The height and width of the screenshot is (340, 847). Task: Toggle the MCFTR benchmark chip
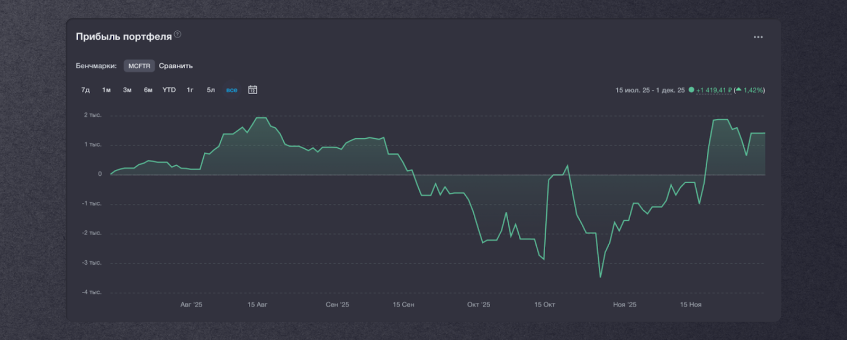coord(139,66)
